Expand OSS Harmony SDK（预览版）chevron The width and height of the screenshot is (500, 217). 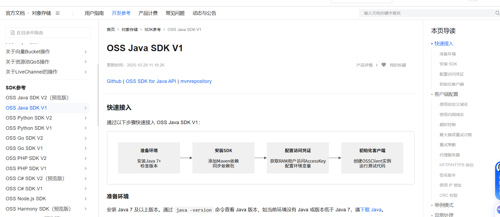[86, 209]
